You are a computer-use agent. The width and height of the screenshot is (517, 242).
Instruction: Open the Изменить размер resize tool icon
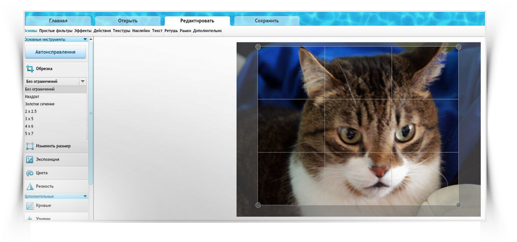(30, 146)
